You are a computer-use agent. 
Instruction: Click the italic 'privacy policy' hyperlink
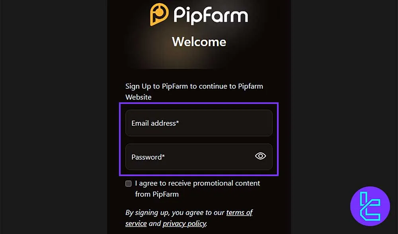pos(184,223)
